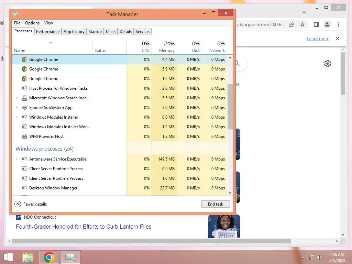Click Host Process for Windows Tasks icon
Viewport: 352px width, 264px height.
pyautogui.click(x=24, y=88)
